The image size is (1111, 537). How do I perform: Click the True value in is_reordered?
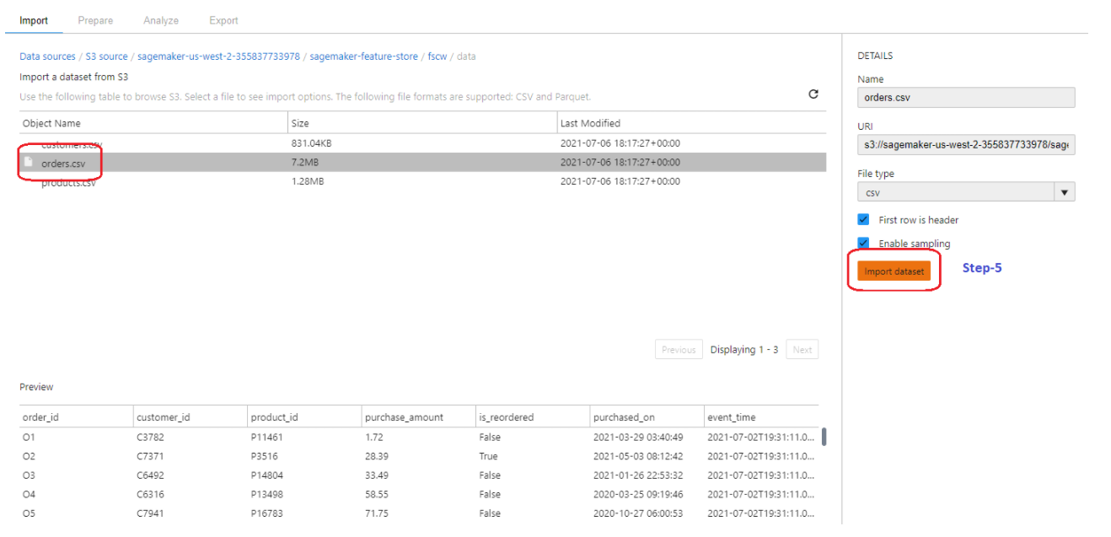click(x=488, y=456)
